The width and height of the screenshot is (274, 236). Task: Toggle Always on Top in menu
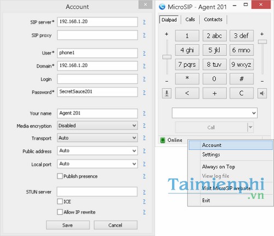231,166
